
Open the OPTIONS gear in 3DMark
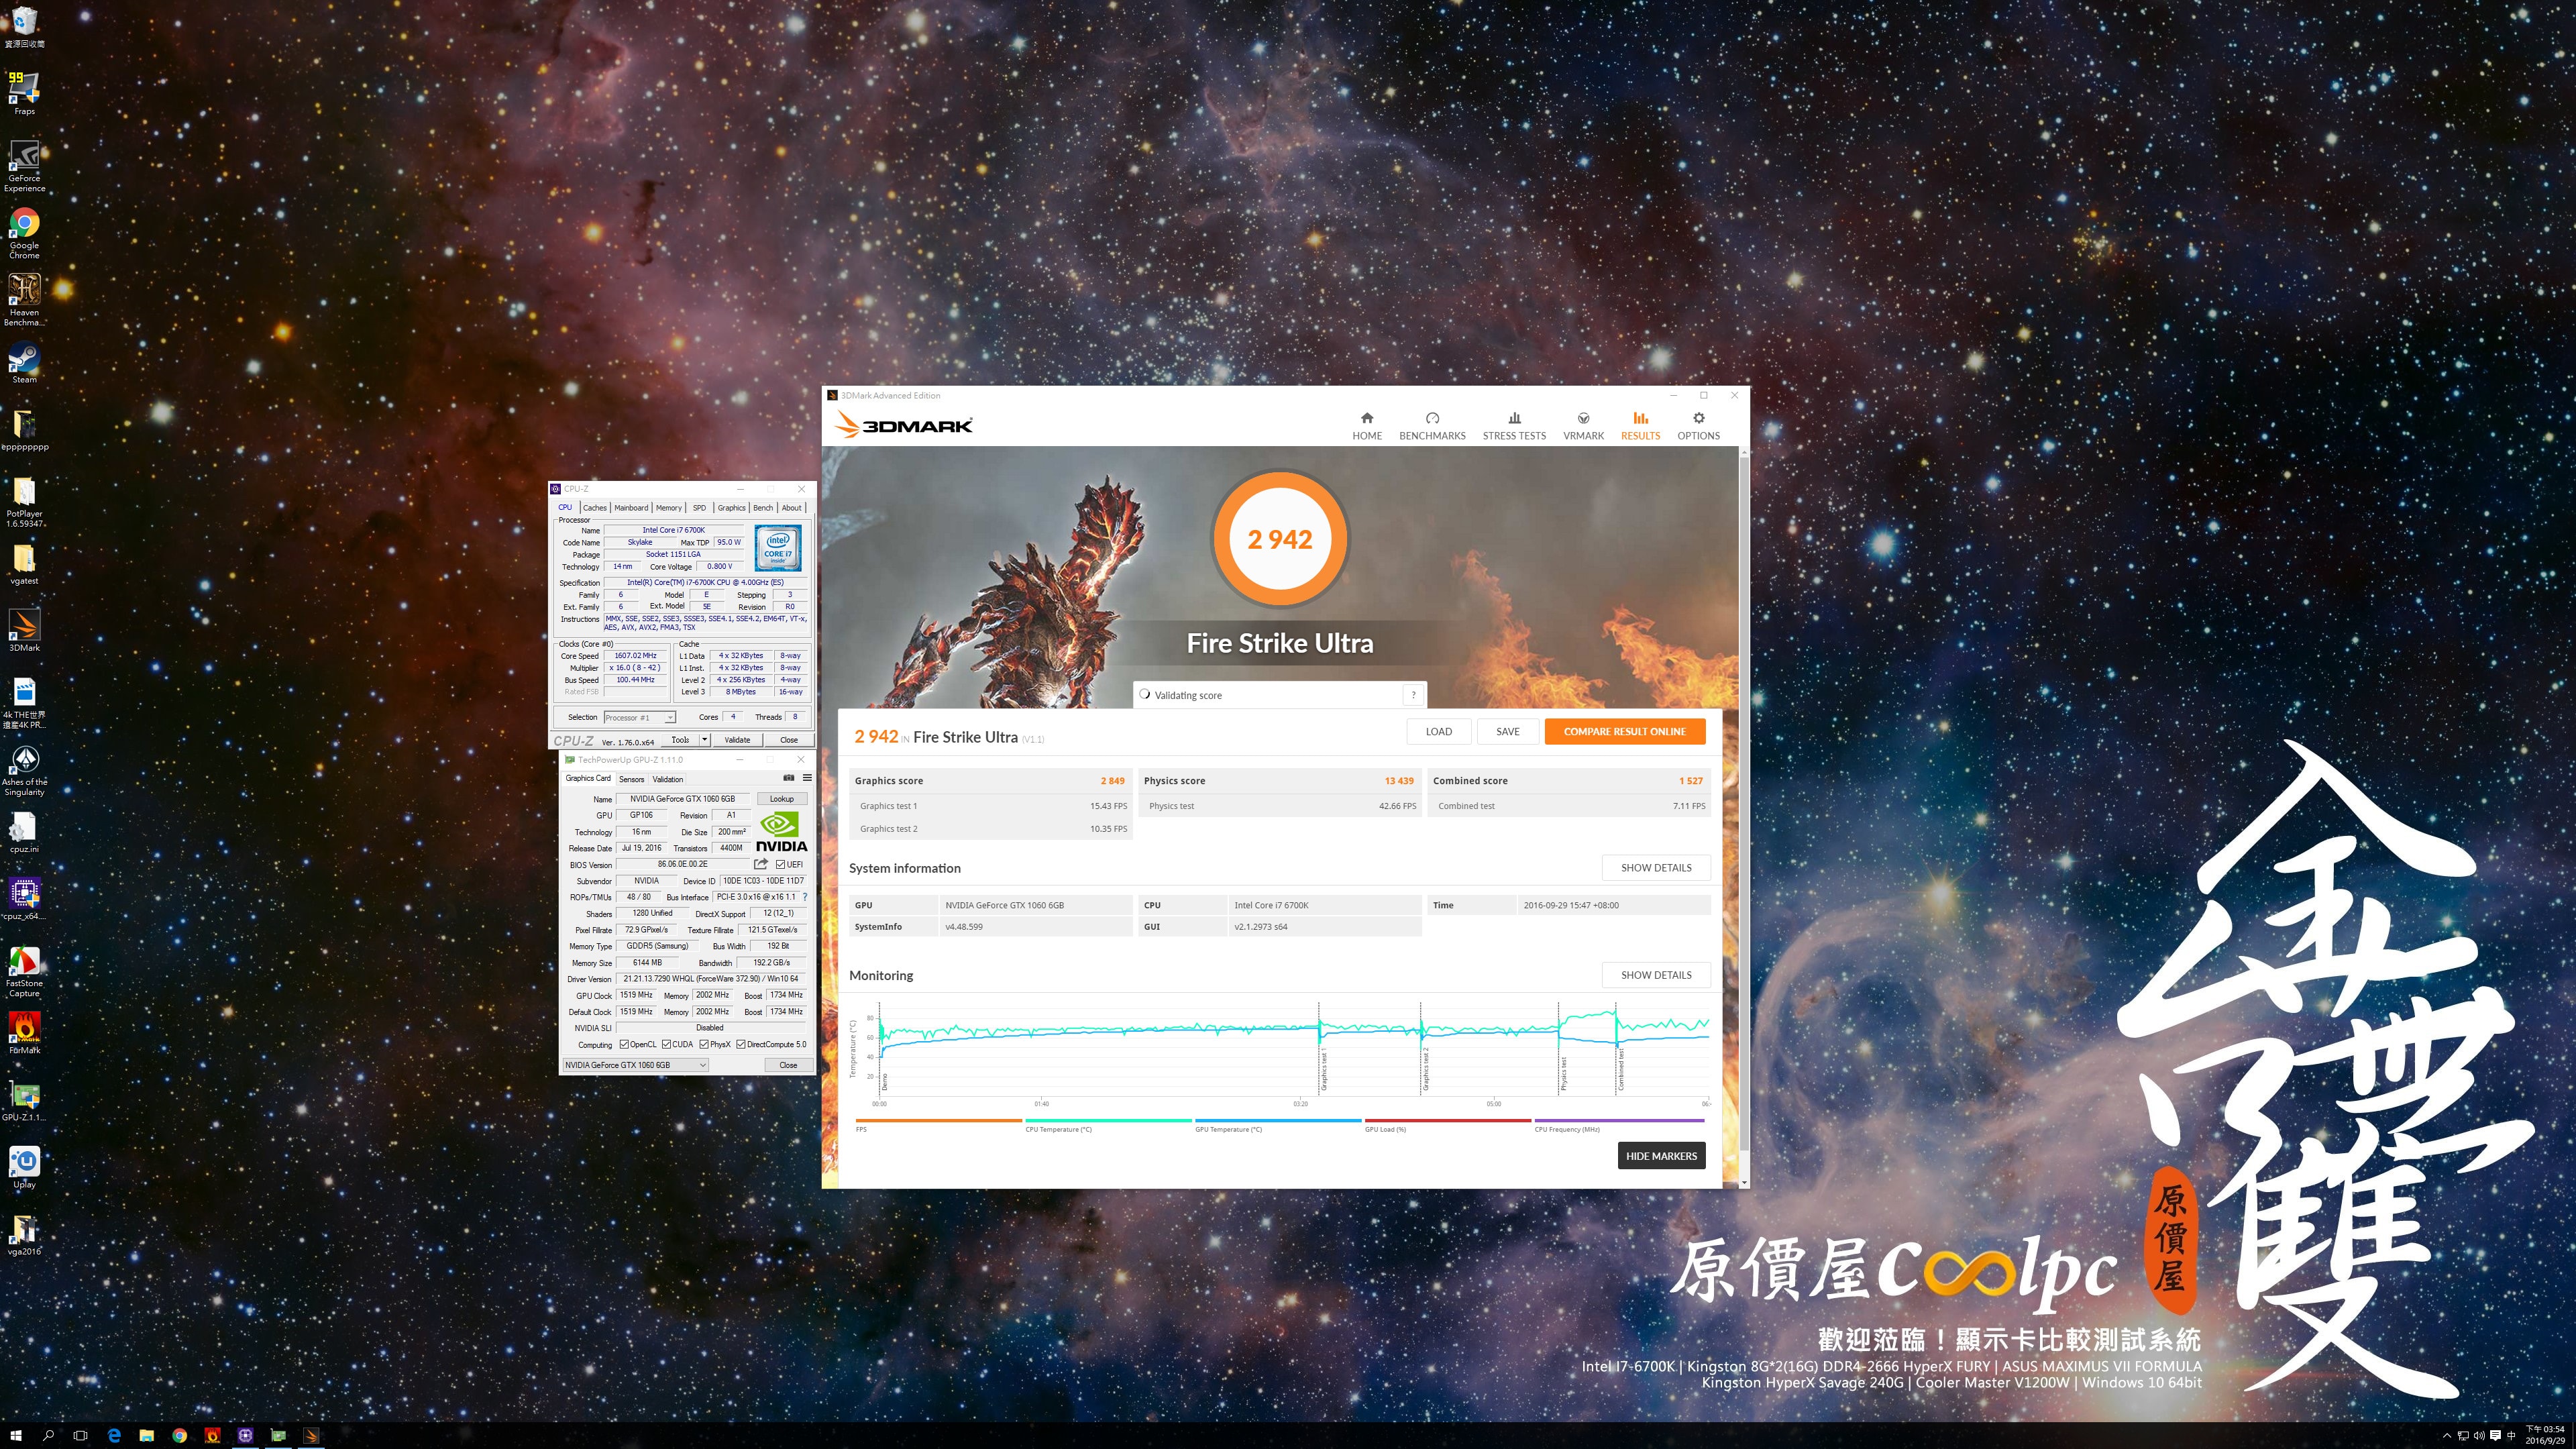point(1698,425)
